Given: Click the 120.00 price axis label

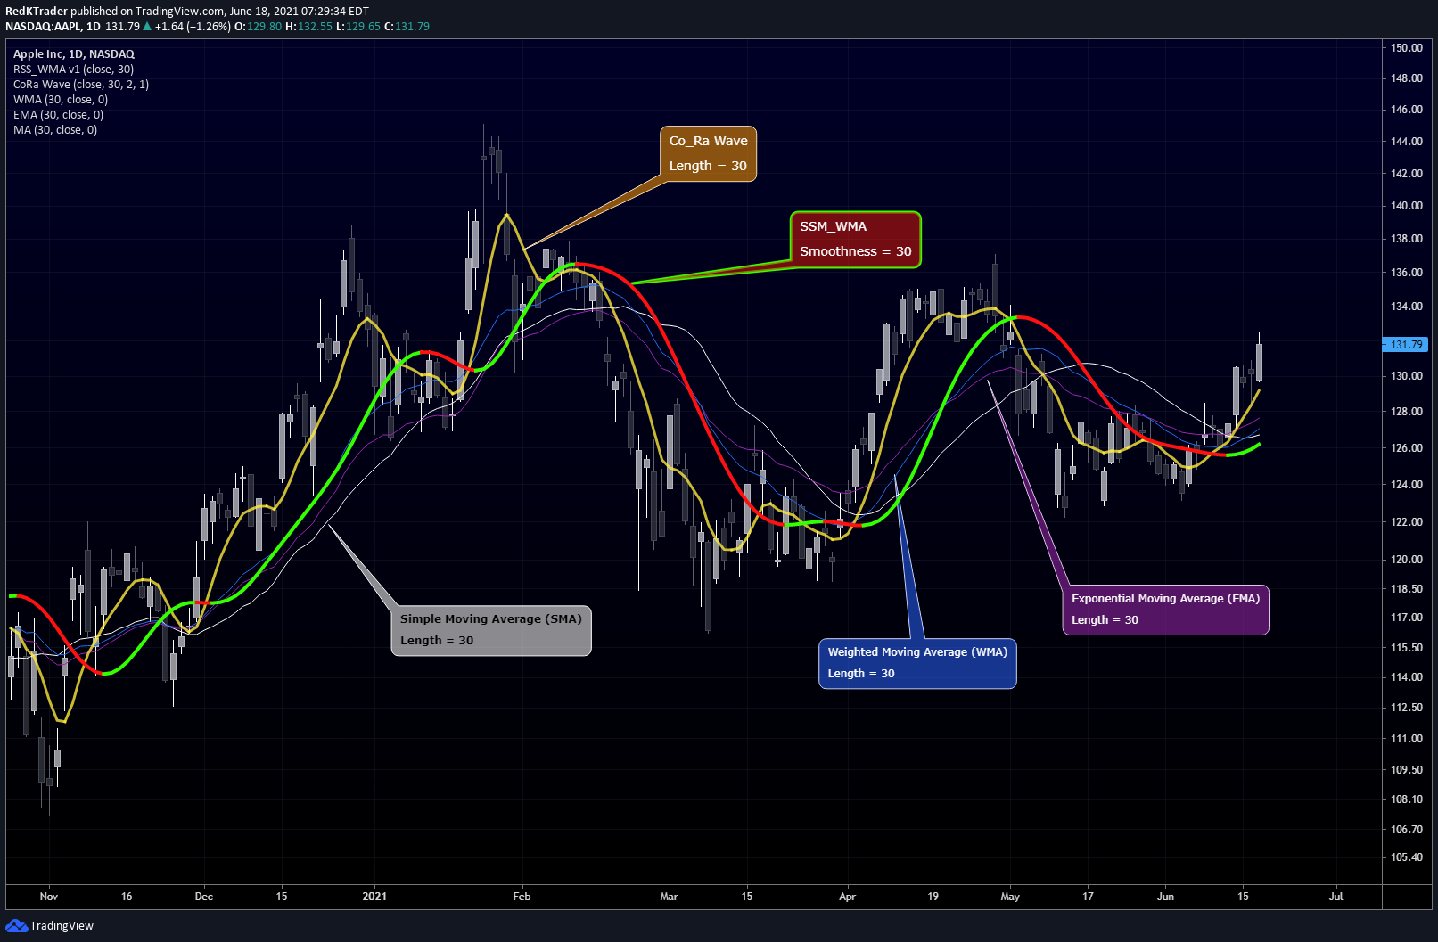Looking at the screenshot, I should click(x=1407, y=560).
